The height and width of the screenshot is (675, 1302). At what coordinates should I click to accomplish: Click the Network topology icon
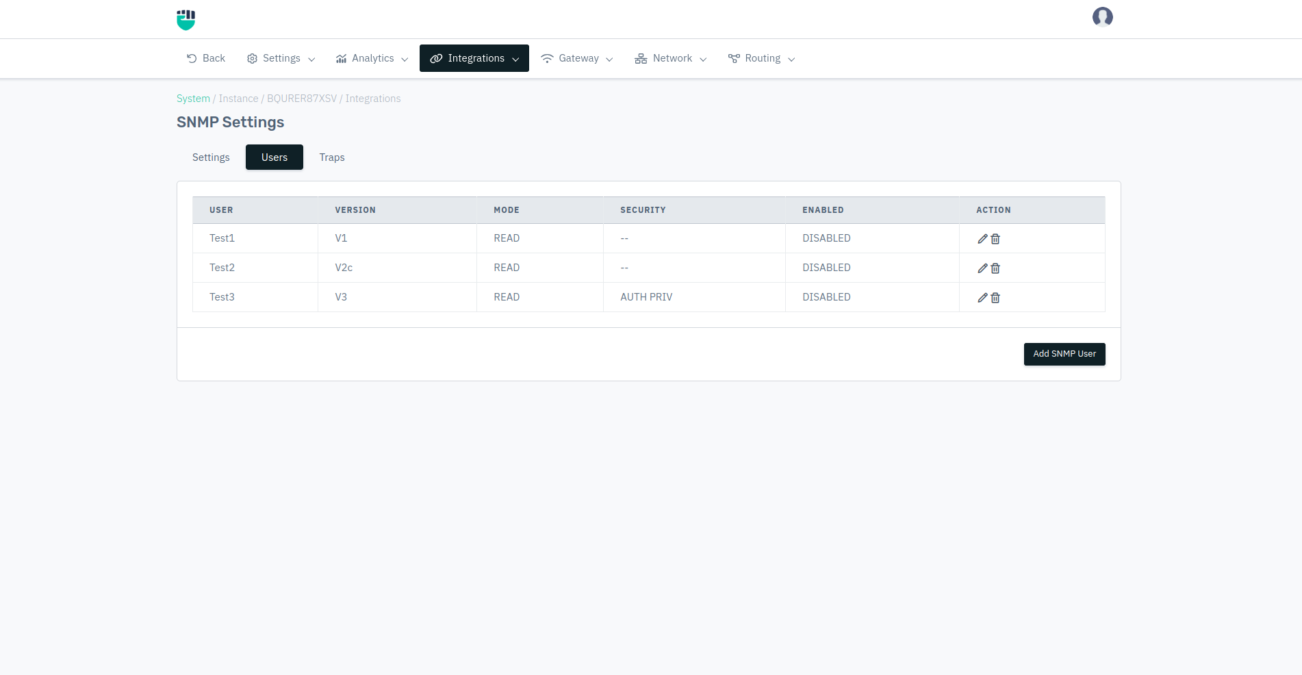click(x=641, y=59)
